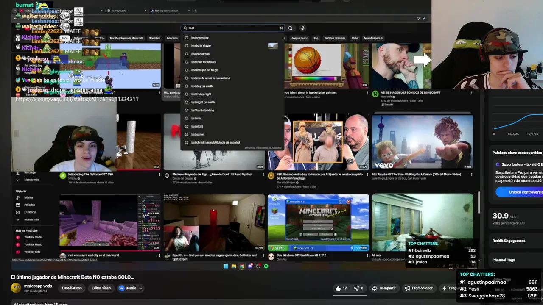Pick suggestion "last christmas"
This screenshot has width=543, height=305.
tap(200, 54)
